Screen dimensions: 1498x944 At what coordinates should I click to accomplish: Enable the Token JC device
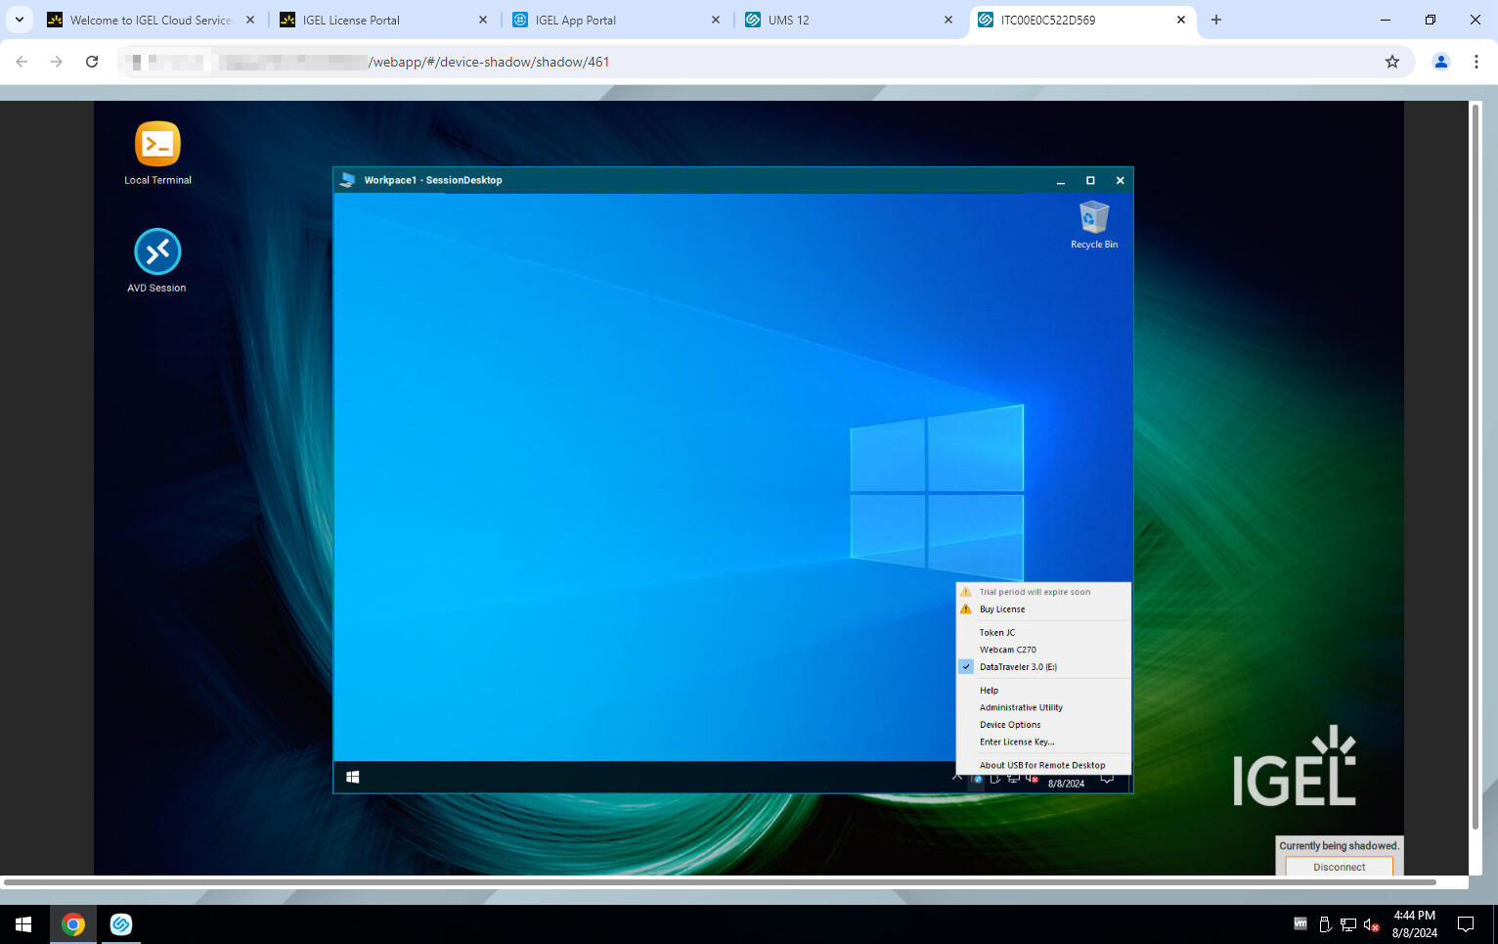click(997, 633)
